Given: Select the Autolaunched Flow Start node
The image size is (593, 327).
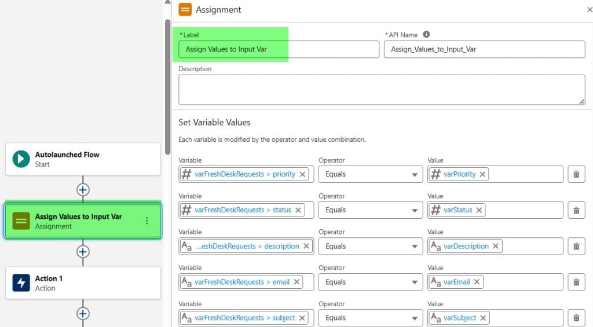Looking at the screenshot, I should 83,159.
